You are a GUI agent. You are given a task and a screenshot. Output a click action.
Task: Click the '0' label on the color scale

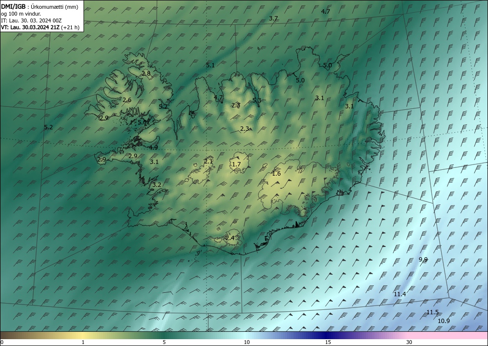(x=2, y=342)
